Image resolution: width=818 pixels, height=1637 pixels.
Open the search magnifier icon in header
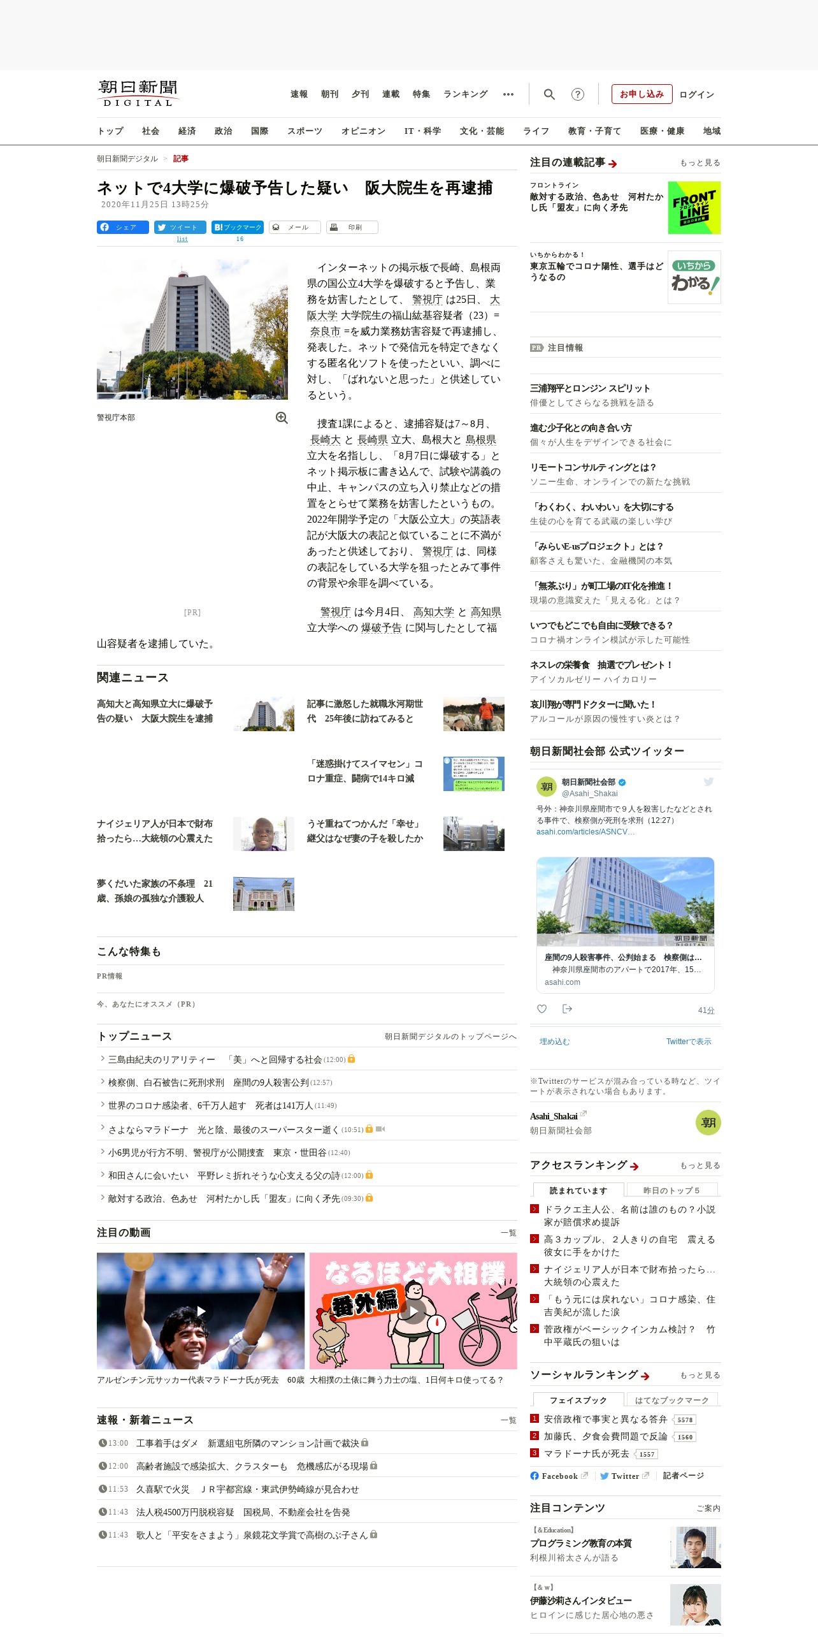click(x=549, y=94)
